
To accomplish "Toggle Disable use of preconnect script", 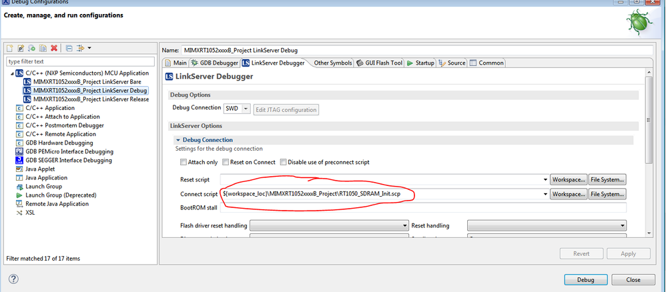I will [x=284, y=162].
